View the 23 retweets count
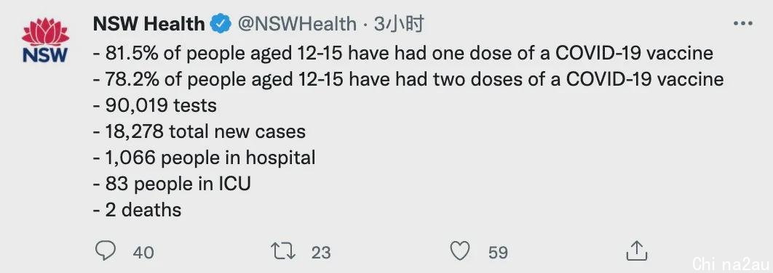773x273 pixels. (x=320, y=253)
